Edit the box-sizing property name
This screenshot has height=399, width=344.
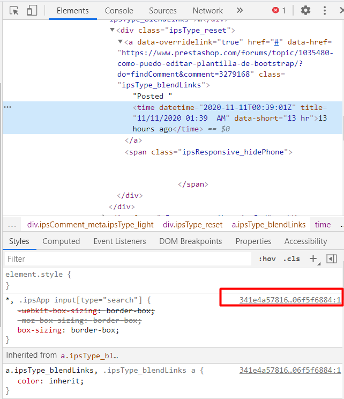(40, 330)
